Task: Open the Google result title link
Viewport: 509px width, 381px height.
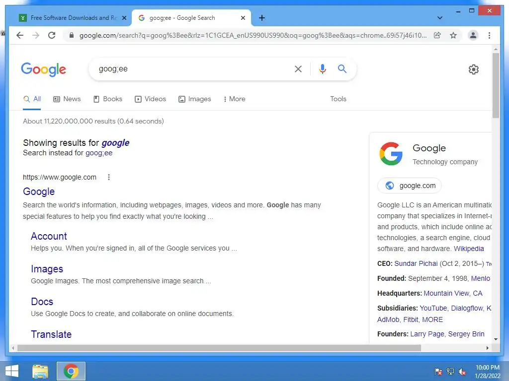Action: tap(39, 191)
